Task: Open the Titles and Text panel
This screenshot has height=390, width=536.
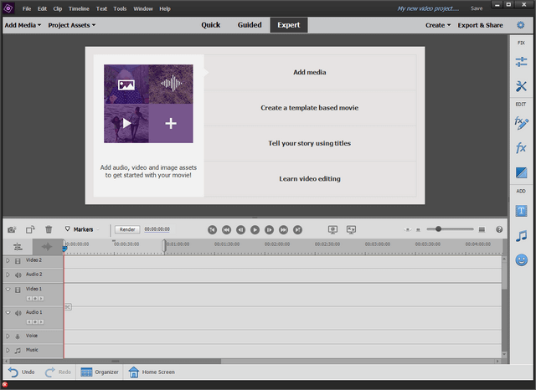Action: click(x=521, y=210)
